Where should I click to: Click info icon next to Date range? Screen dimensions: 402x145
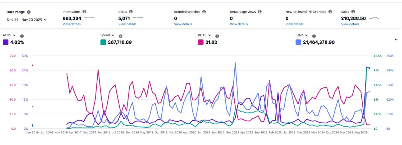[x=29, y=12]
